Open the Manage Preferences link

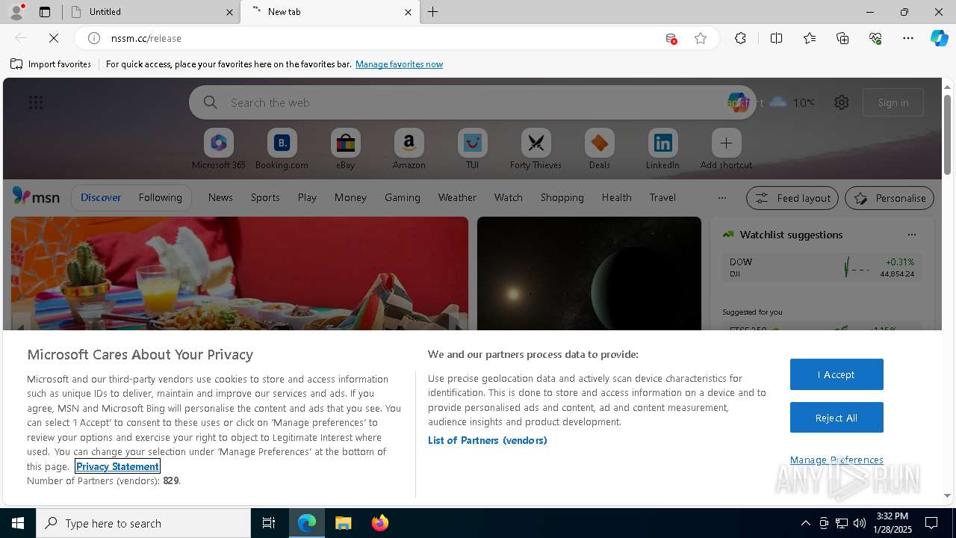[836, 460]
